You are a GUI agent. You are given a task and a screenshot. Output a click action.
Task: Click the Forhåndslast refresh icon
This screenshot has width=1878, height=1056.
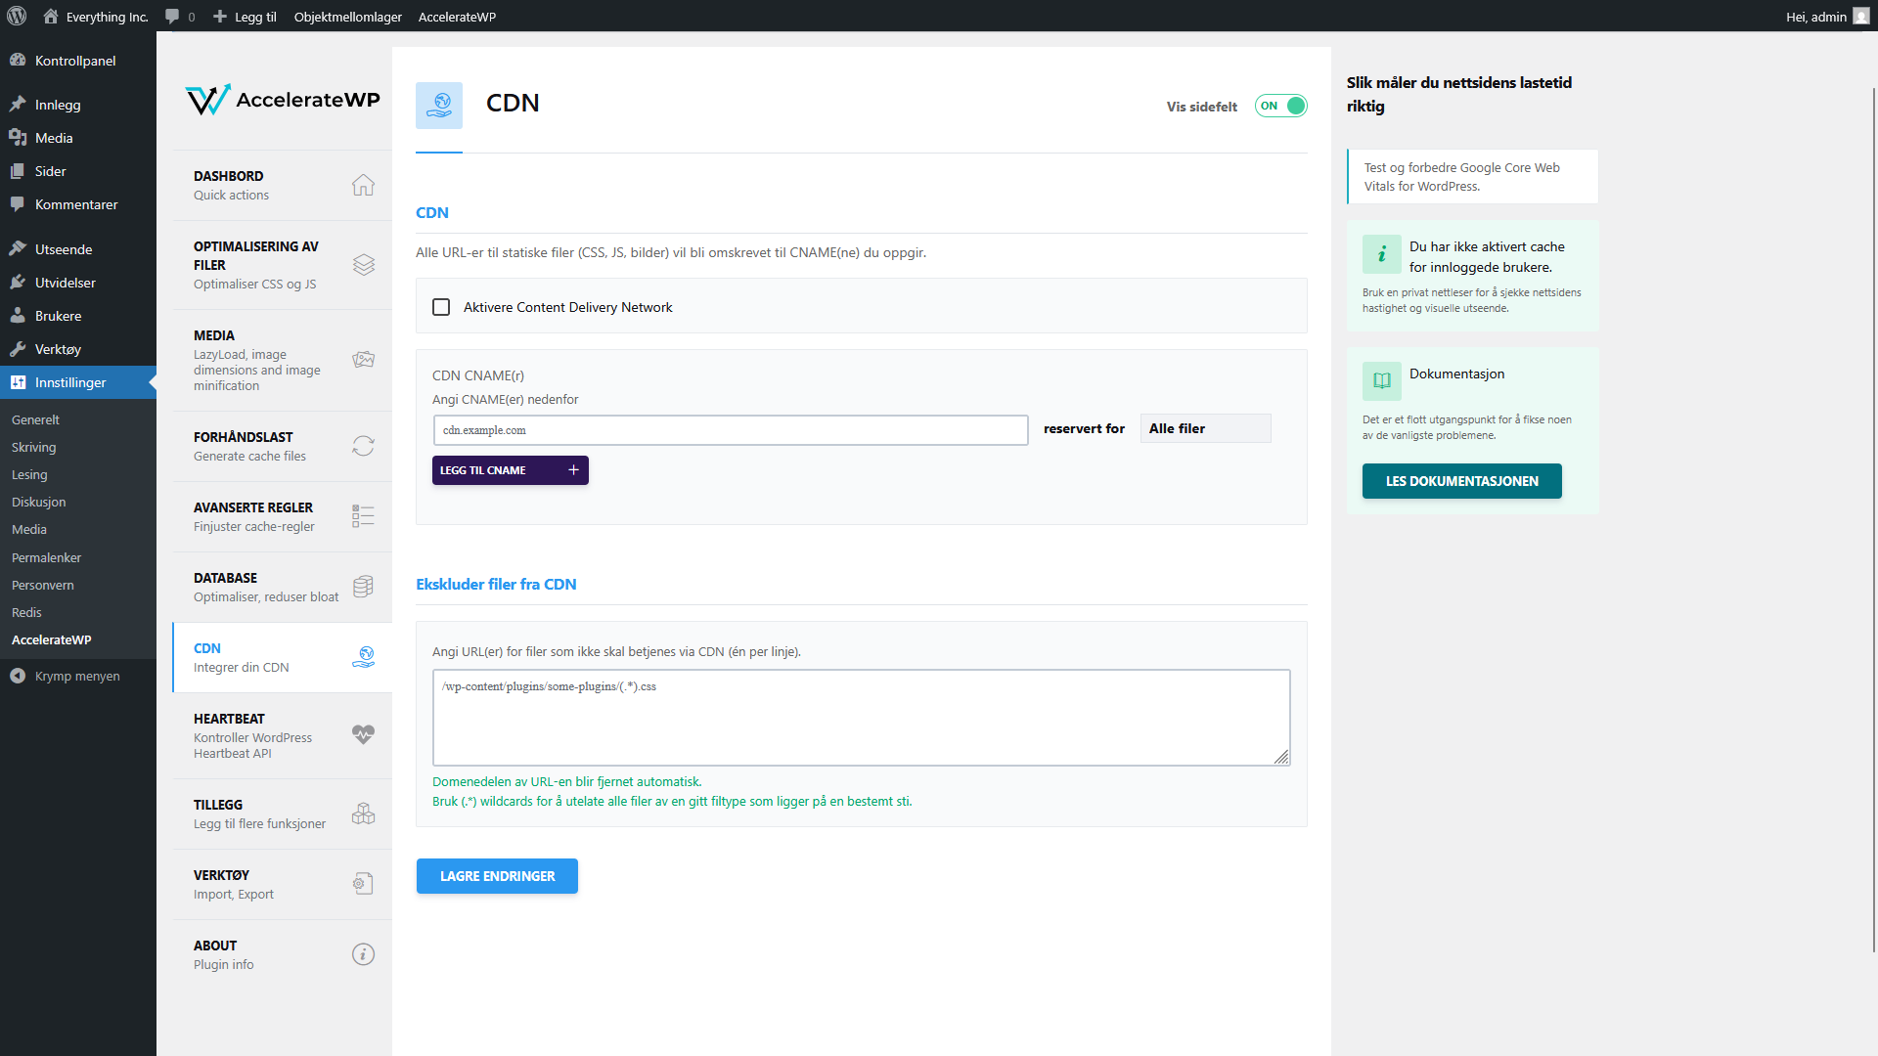363,445
